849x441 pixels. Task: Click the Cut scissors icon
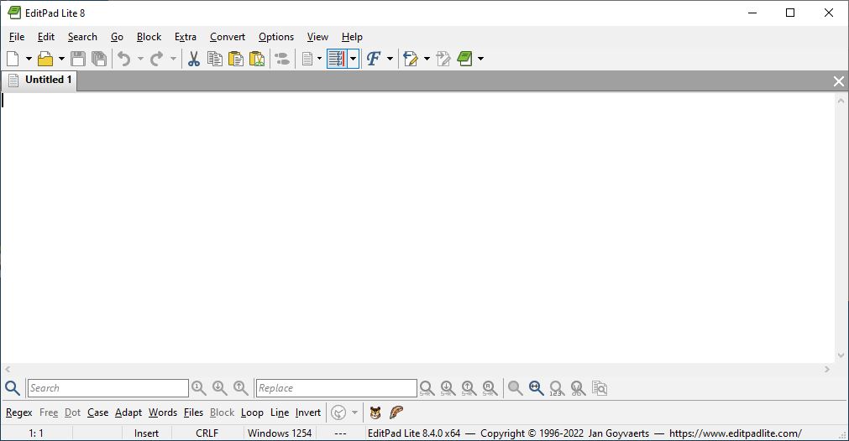pos(194,59)
